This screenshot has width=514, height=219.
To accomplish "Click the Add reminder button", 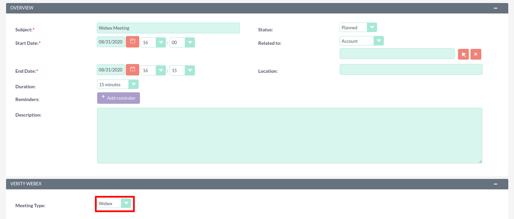I will (118, 98).
